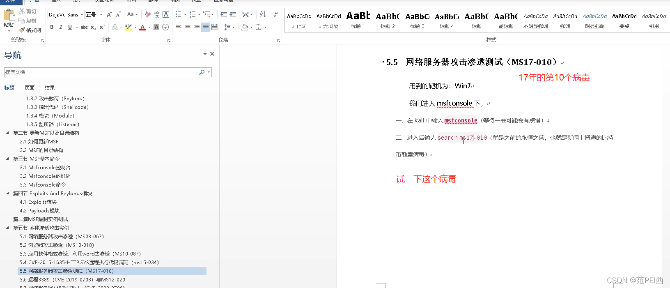Viewport: 670px width, 288px height.
Task: Apply paragraph shading paint bucket
Action: click(x=245, y=27)
